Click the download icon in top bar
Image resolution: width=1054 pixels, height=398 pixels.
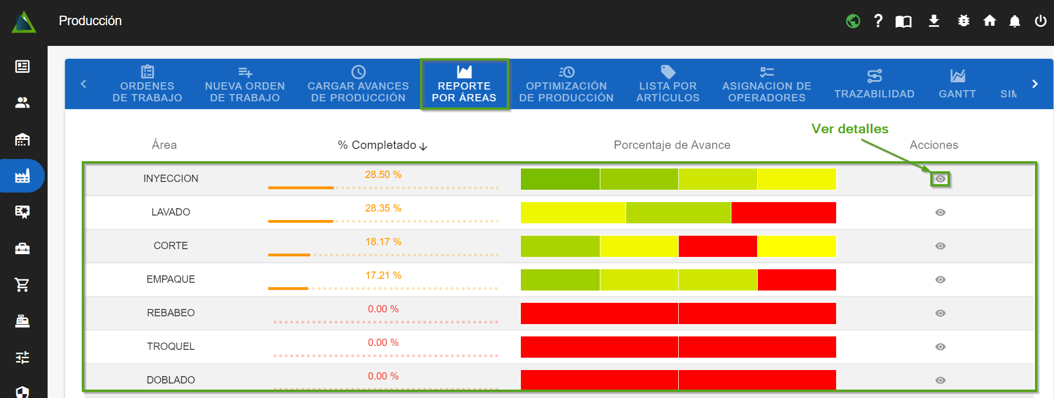[x=934, y=21]
